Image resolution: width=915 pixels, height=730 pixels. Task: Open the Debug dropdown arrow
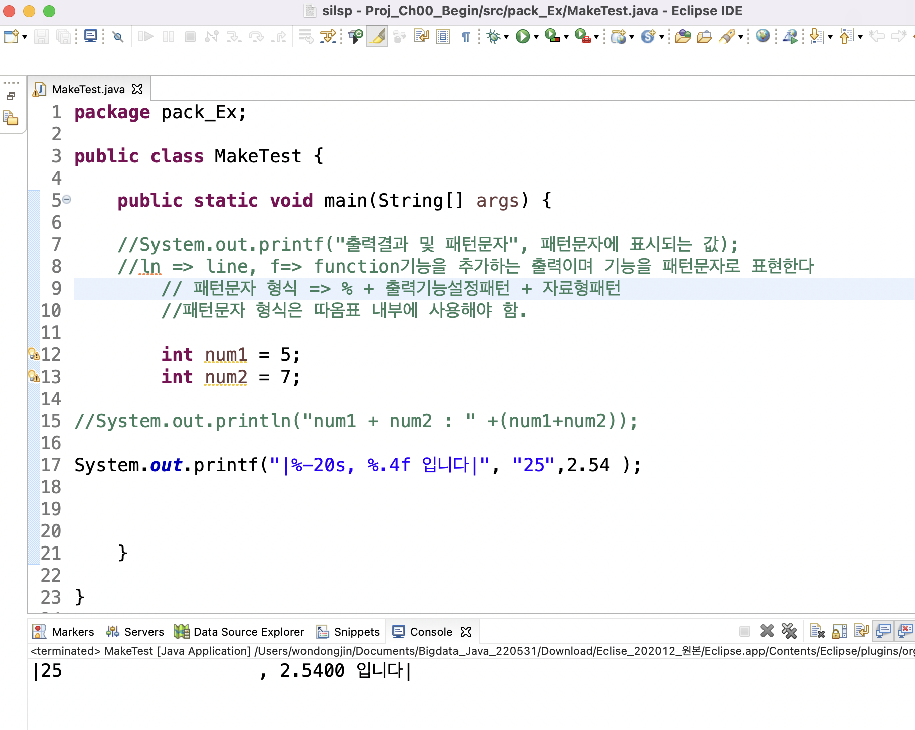(506, 37)
